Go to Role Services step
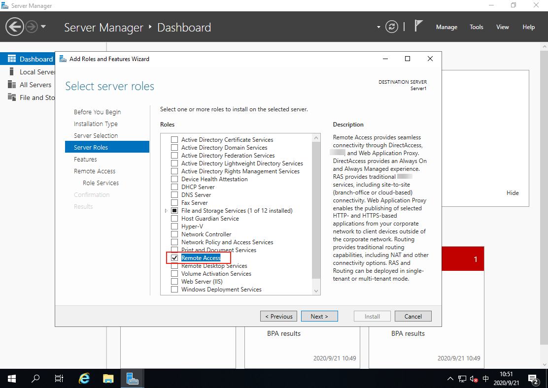 point(101,183)
